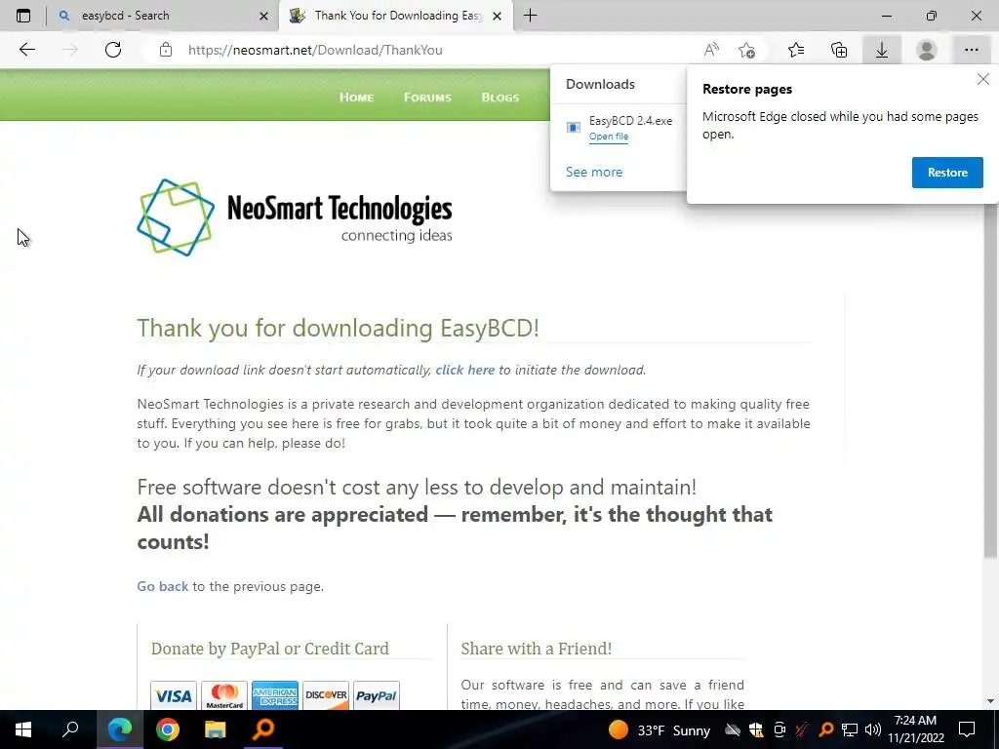
Task: Open Blogs in the site navigation
Action: tap(500, 98)
